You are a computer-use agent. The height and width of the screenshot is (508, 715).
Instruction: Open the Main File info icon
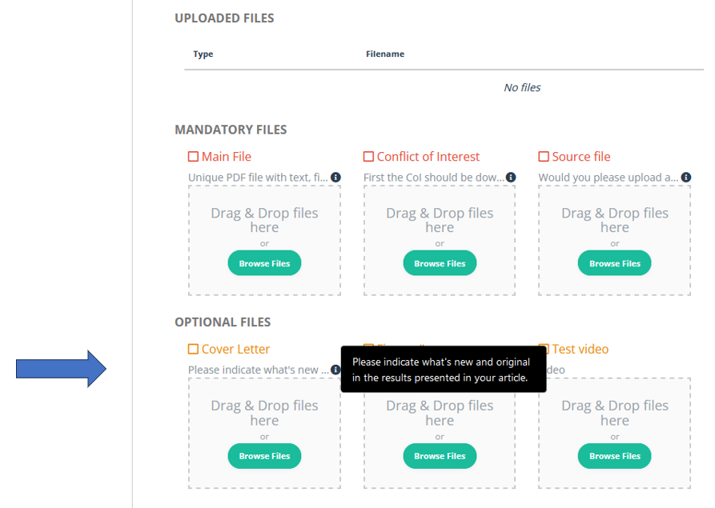(335, 178)
